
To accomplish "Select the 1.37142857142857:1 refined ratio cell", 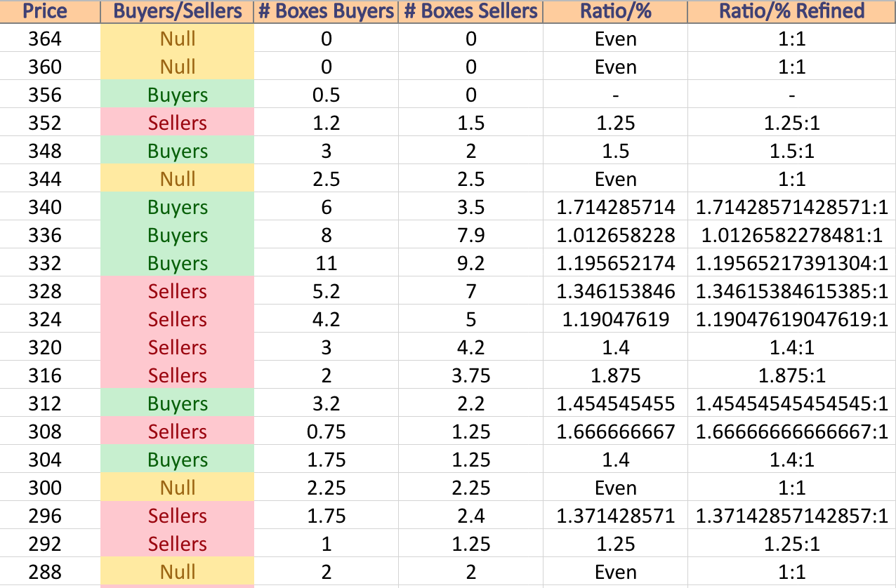I will point(792,516).
